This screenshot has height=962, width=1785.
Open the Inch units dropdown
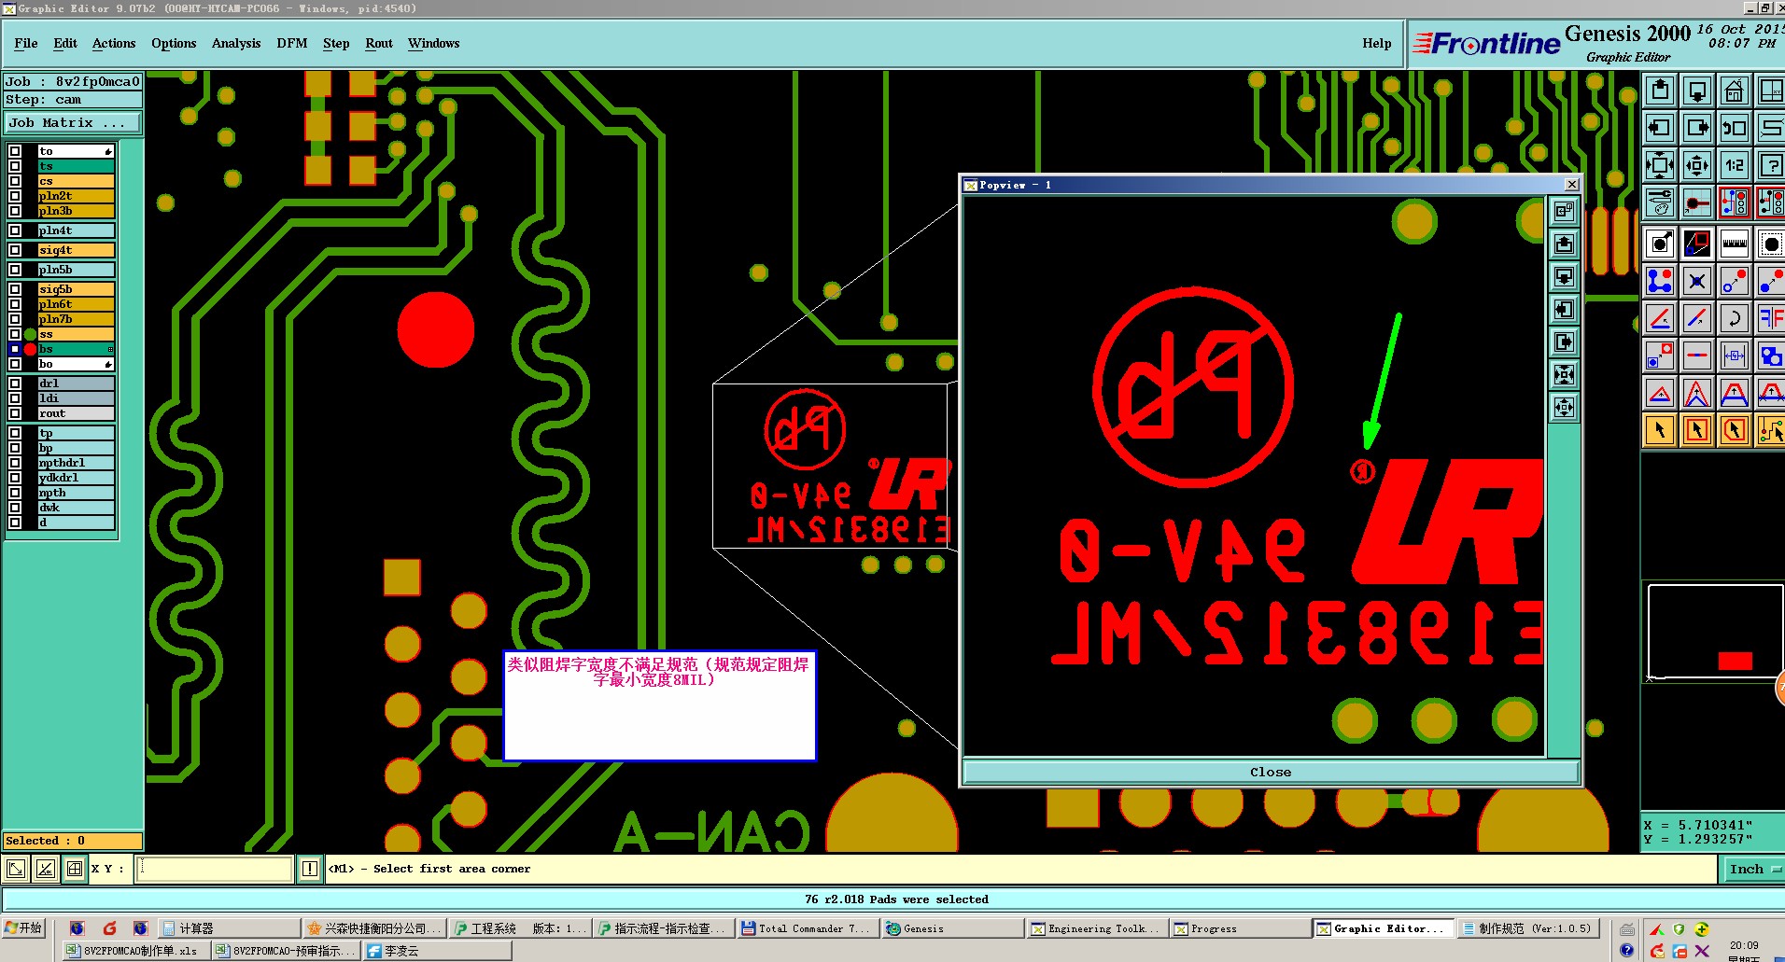(x=1753, y=870)
